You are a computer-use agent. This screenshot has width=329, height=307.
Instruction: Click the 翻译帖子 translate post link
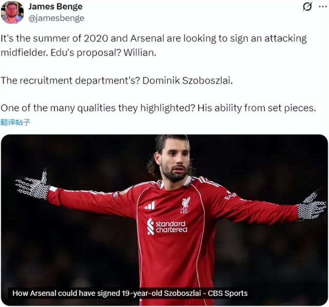15,122
